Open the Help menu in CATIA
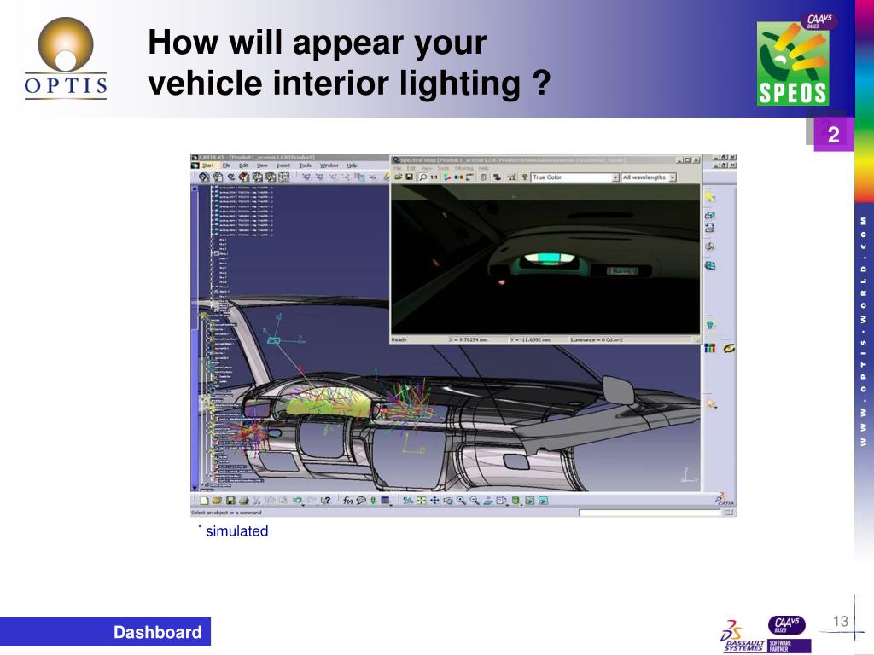This screenshot has width=874, height=655. click(352, 165)
